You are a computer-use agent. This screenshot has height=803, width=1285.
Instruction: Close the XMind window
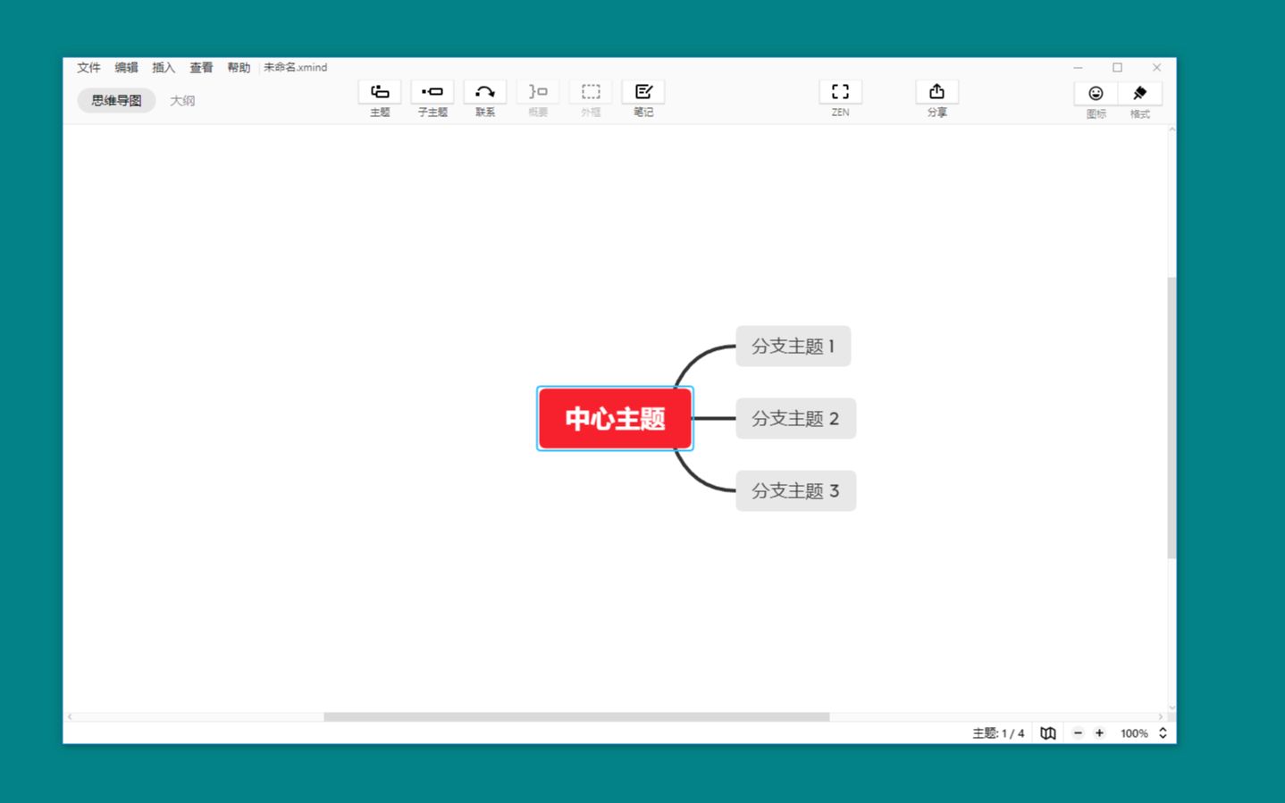(x=1156, y=68)
